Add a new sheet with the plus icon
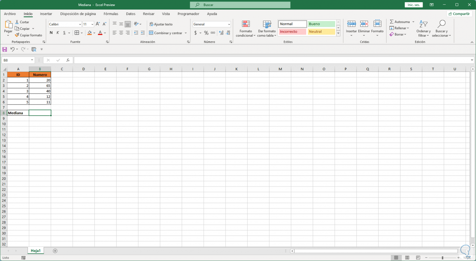 [55, 251]
